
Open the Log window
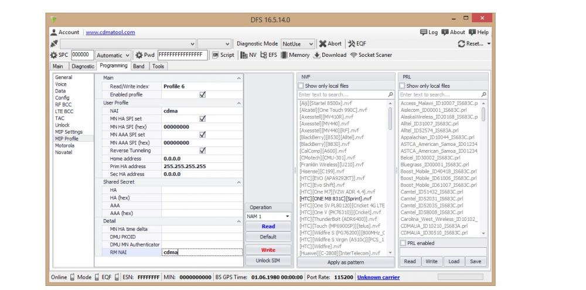coord(428,32)
